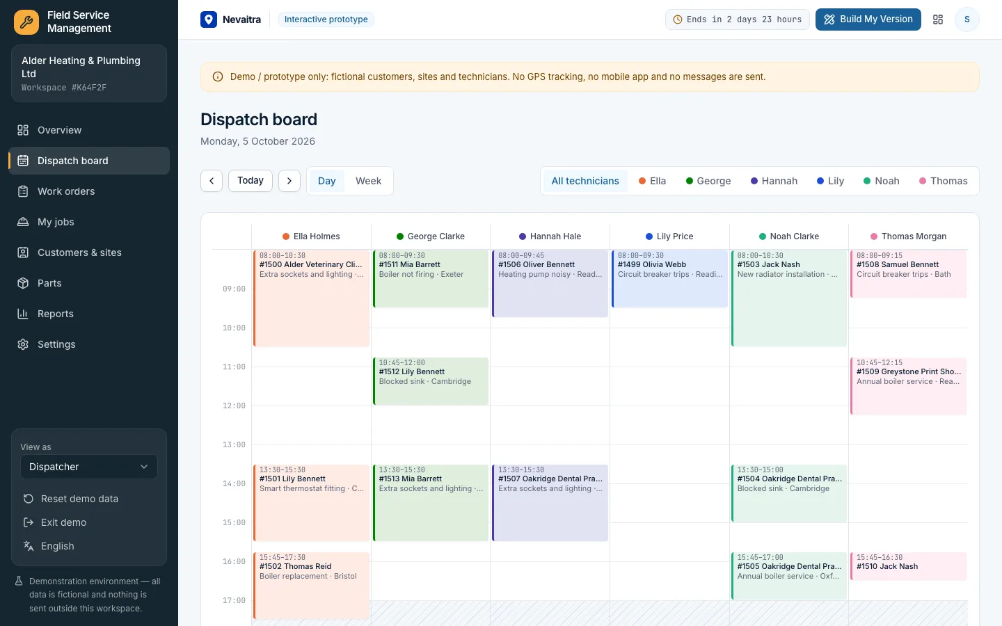Open job #1512 Lily Bennett Blocked sink
Screen dimensions: 1002x626
(431, 381)
